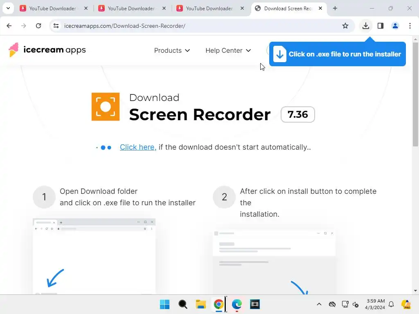Close the Download Screen Recorder tab
Image resolution: width=419 pixels, height=314 pixels.
320,8
